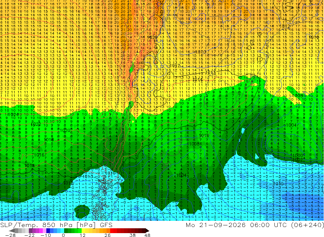This screenshot has width=324, height=237.
Task: Click the 48 legend scale label
Action: (147, 235)
